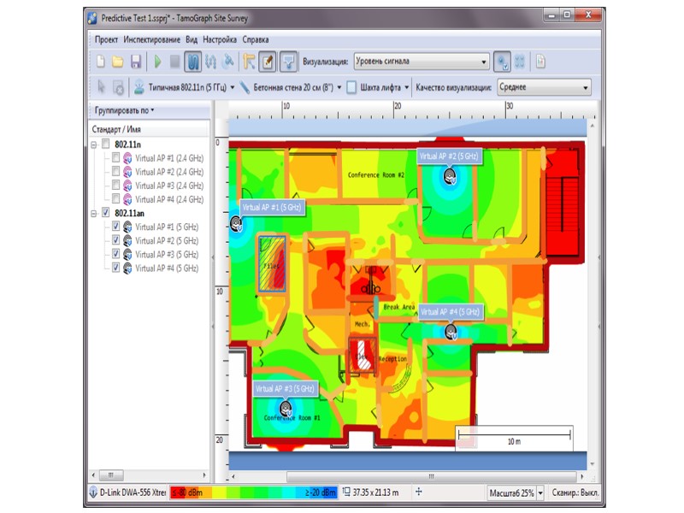Screen dimensions: 684x513
Task: Open the Проект menu
Action: pos(106,39)
